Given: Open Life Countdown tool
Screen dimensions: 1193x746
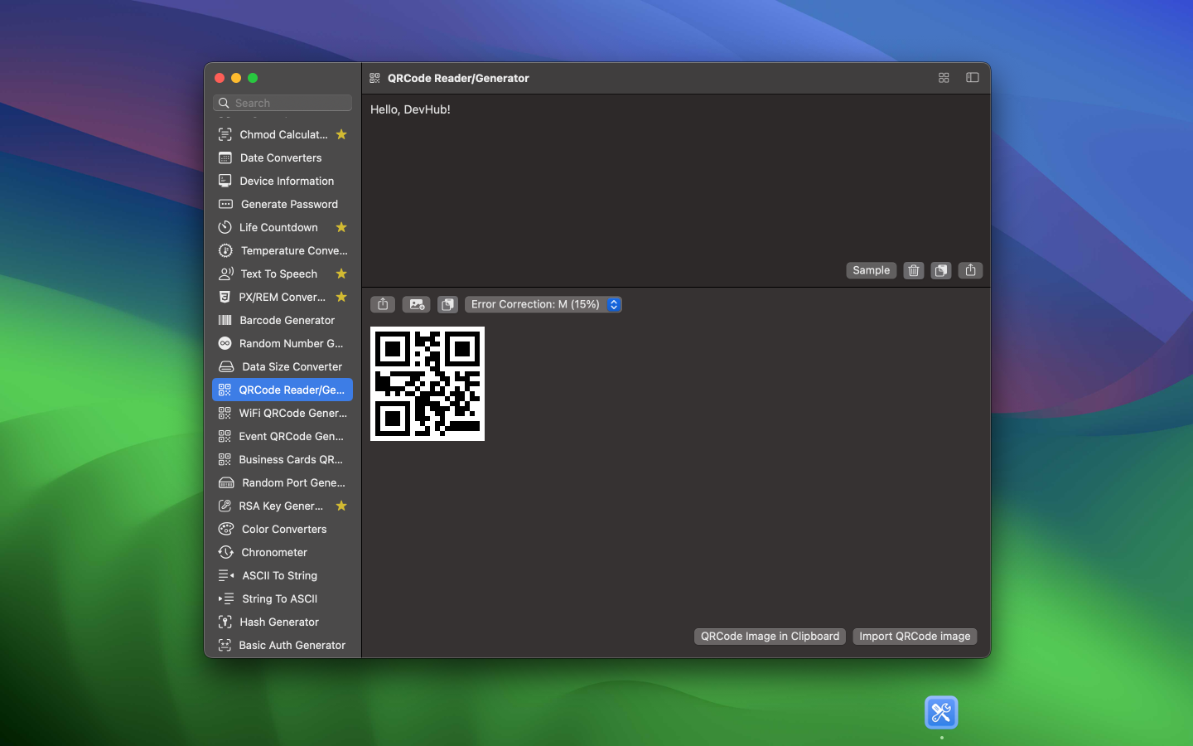Looking at the screenshot, I should 283,227.
